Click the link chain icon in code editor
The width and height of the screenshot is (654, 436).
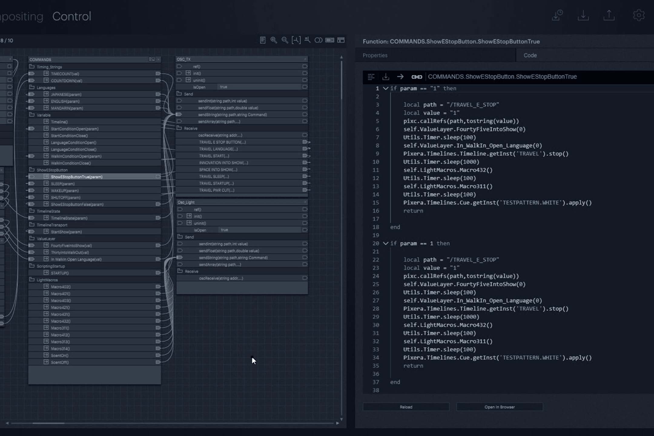click(x=417, y=77)
